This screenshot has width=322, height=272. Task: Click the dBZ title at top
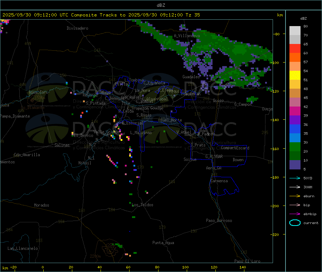[161, 5]
